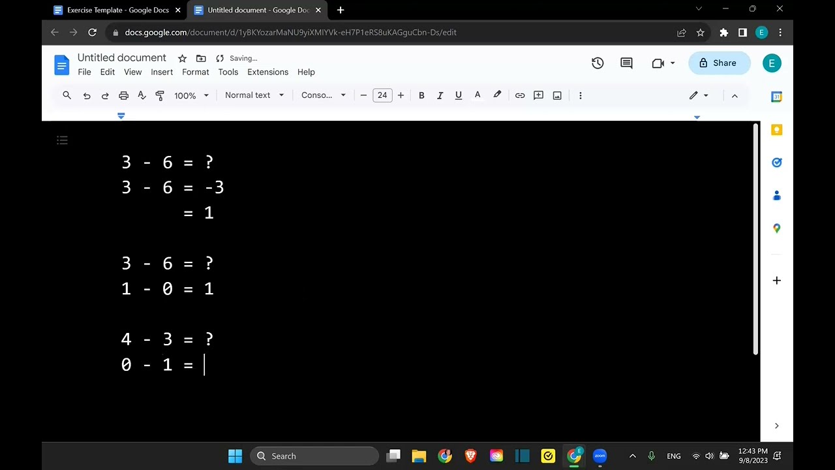Insert an image from toolbar
The height and width of the screenshot is (470, 835).
(557, 95)
